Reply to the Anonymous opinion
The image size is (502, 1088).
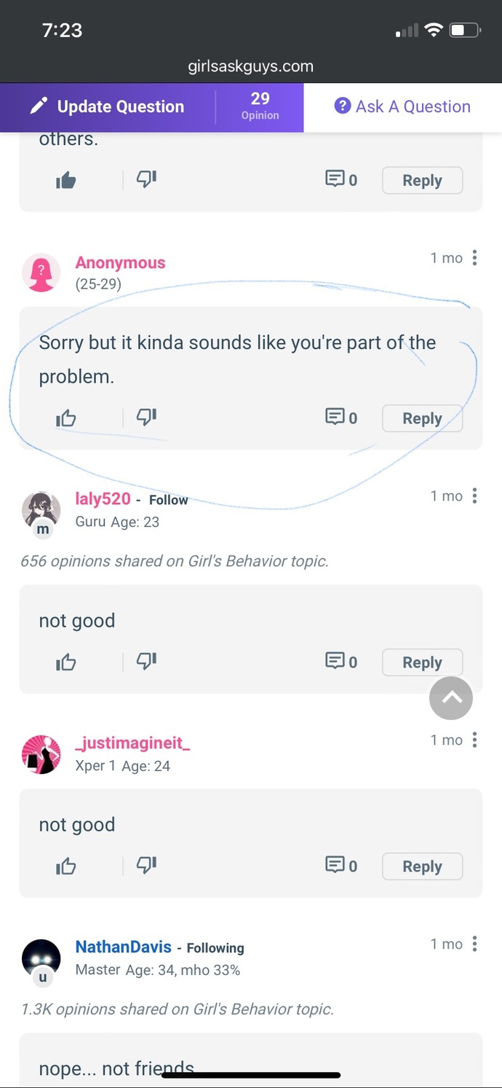(x=422, y=418)
